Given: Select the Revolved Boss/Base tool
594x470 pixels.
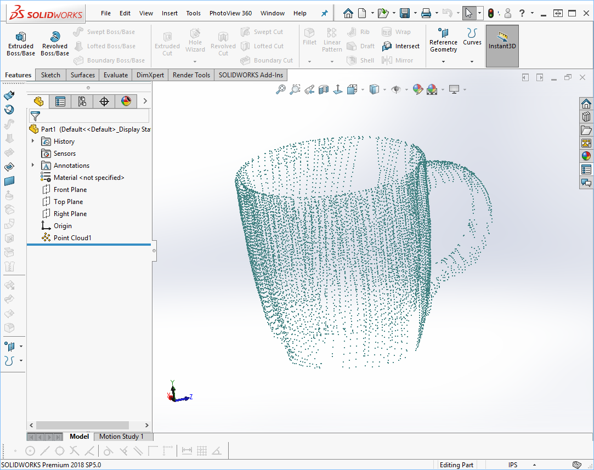Looking at the screenshot, I should tap(55, 43).
